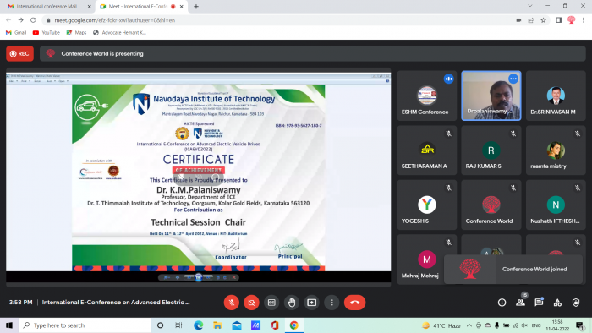
Task: Open the YouTube bookmark
Action: (46, 33)
